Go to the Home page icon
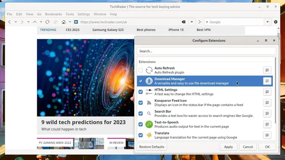This screenshot has width=285, height=160. (x=63, y=22)
